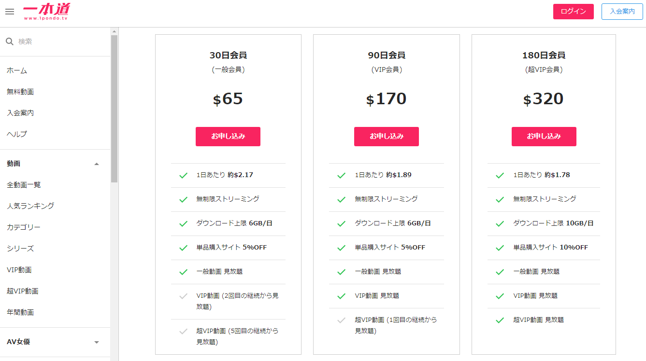Viewport: 646px width, 361px height.
Task: Collapse the 動画 sidebar section
Action: (x=97, y=164)
